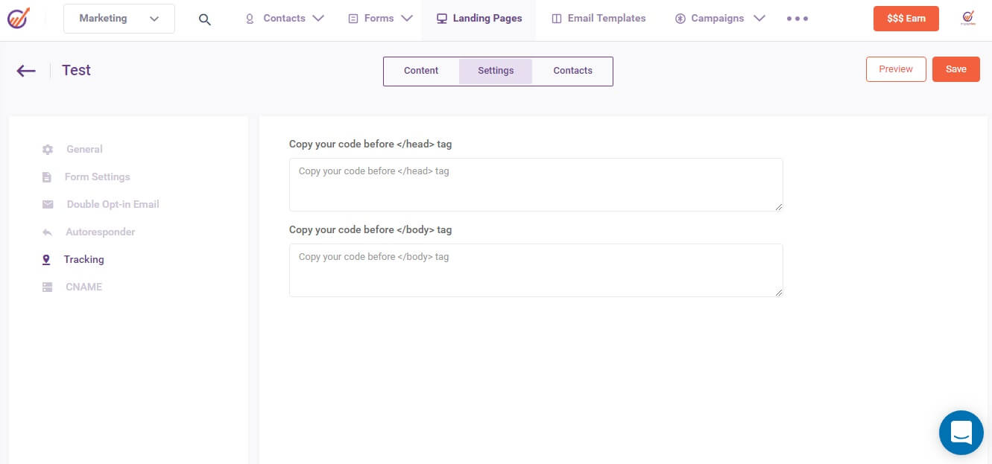Click the Form Settings document icon
Screen dimensions: 992x464
coord(47,177)
